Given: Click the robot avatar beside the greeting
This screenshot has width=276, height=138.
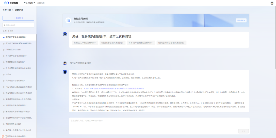Looking at the screenshot, I should point(65,34).
